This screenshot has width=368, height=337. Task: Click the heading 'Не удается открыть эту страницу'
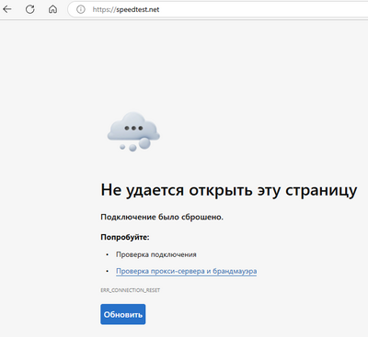pyautogui.click(x=229, y=190)
